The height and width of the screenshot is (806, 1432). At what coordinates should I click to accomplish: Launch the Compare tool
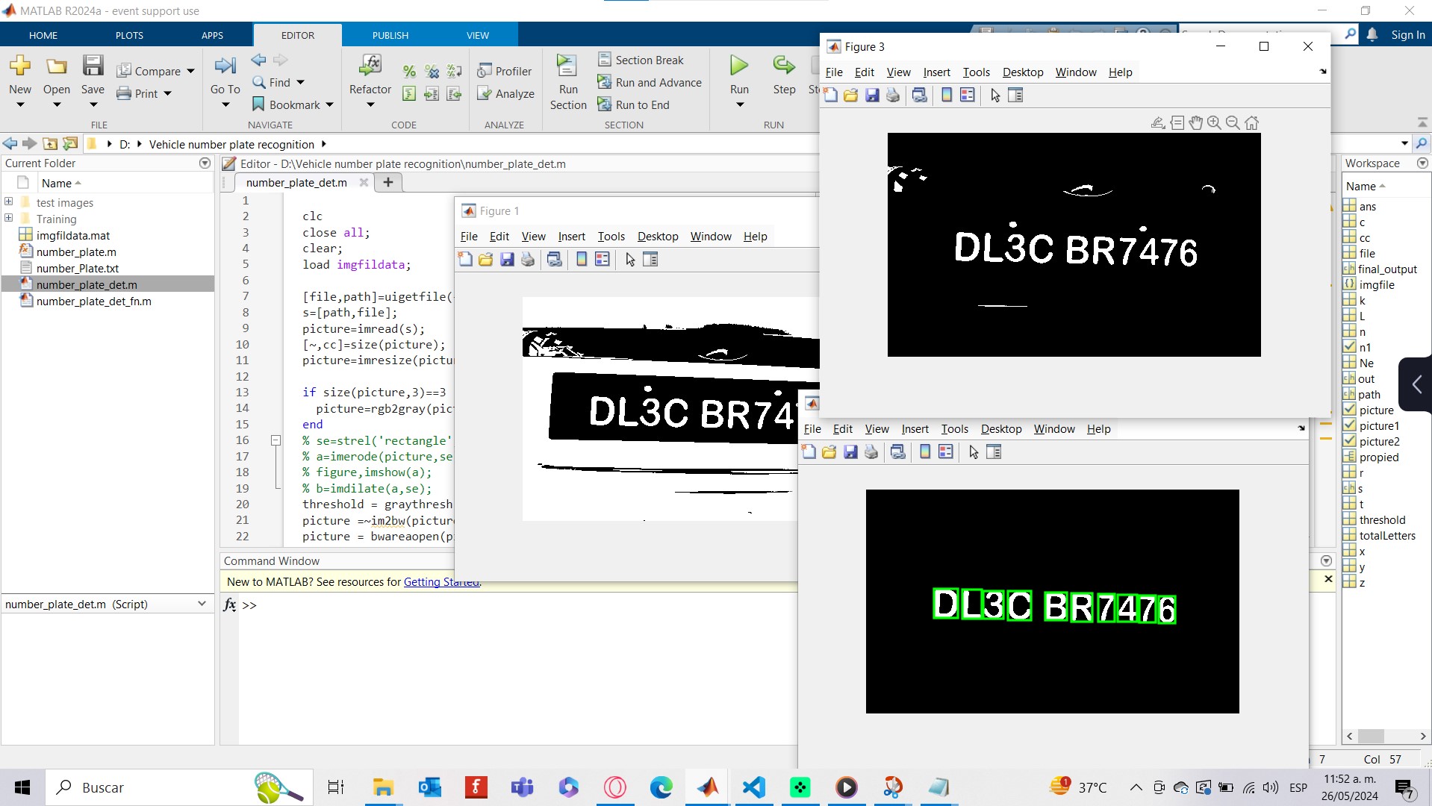pos(149,71)
